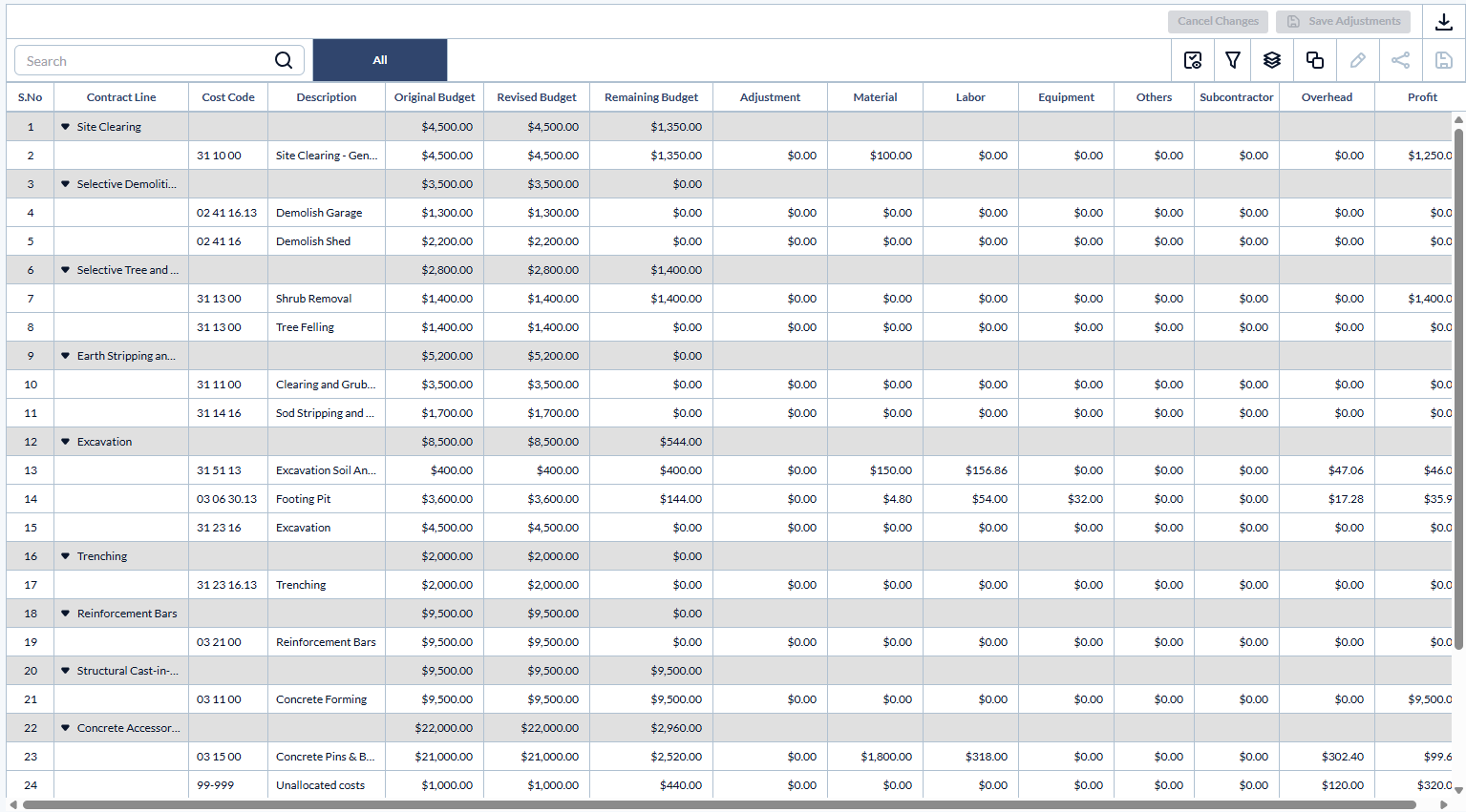Click the Revised Budget column header
Screen dimensions: 1466x812
coord(537,97)
